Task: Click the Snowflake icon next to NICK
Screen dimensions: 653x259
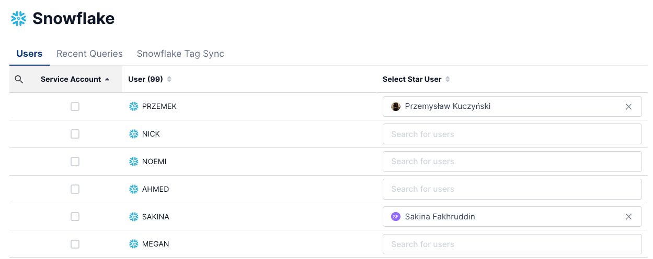Action: click(134, 134)
